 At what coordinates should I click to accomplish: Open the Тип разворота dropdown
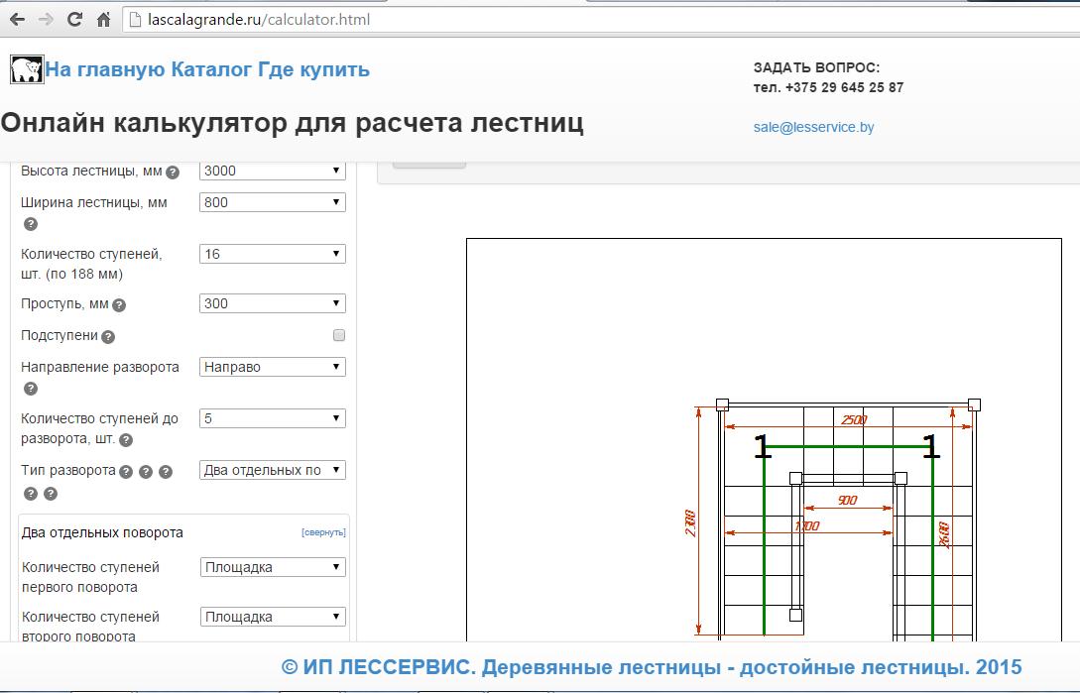coord(273,471)
